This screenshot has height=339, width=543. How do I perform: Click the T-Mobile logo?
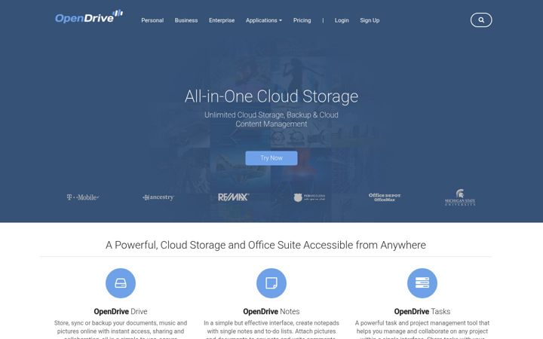pyautogui.click(x=83, y=197)
